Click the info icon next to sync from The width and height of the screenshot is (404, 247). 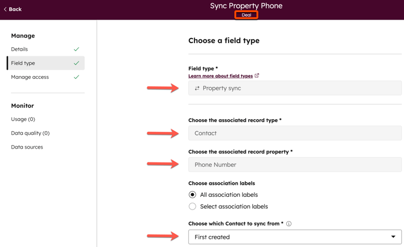(x=289, y=223)
